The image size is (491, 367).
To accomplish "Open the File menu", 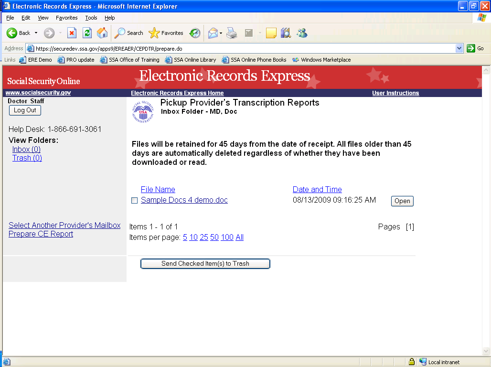I will point(10,18).
